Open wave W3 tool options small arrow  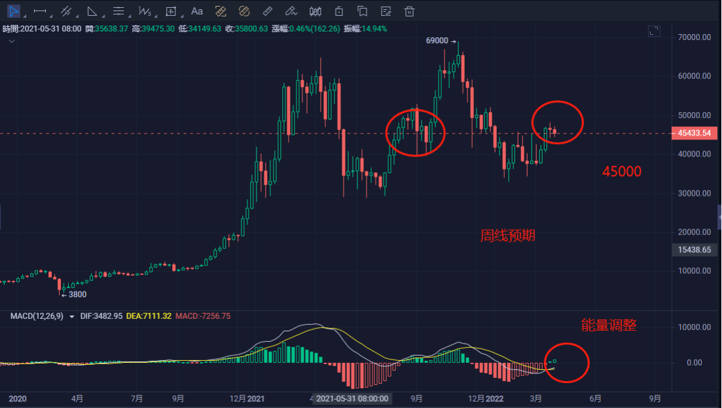[156, 16]
